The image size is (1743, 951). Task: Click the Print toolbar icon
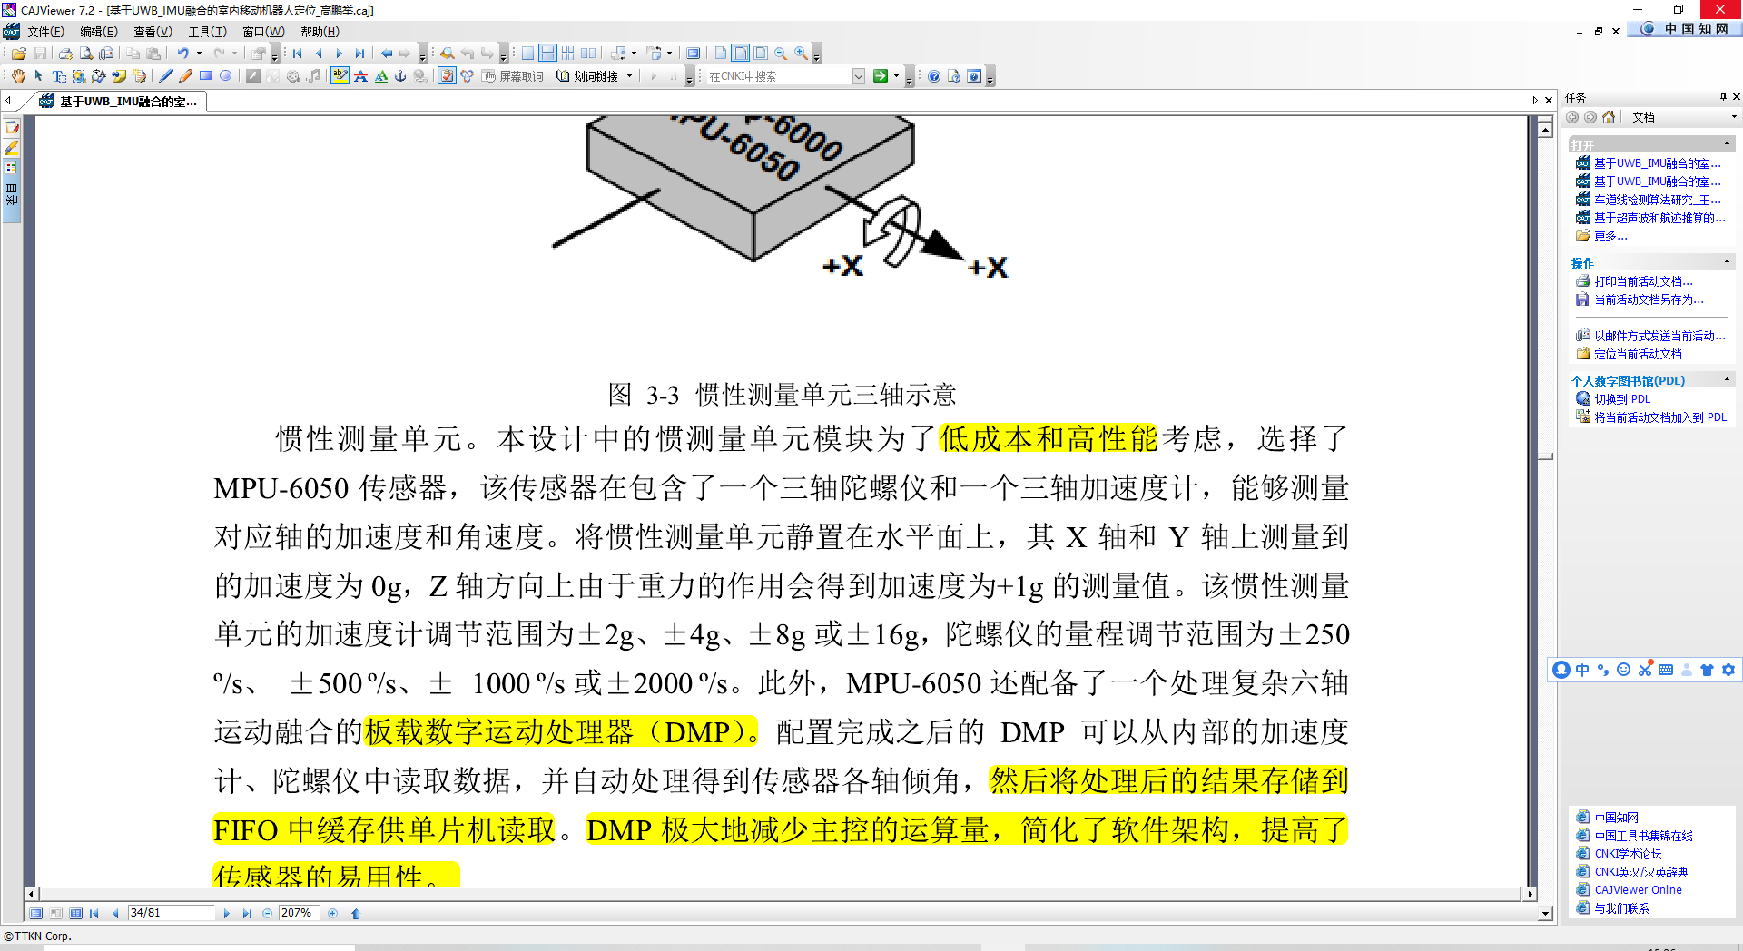64,53
